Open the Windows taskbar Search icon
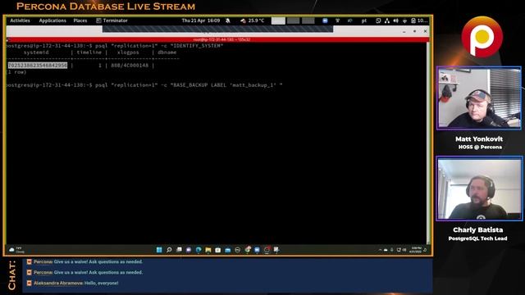The width and height of the screenshot is (525, 295). coord(169,249)
